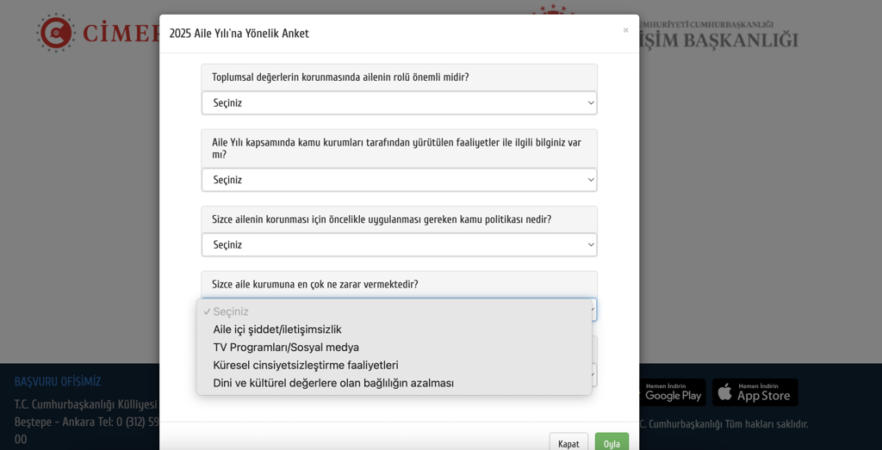Screen dimensions: 882x450
Task: Expand the dropdown for Aile Yılı faaliyetler question
Action: [399, 180]
